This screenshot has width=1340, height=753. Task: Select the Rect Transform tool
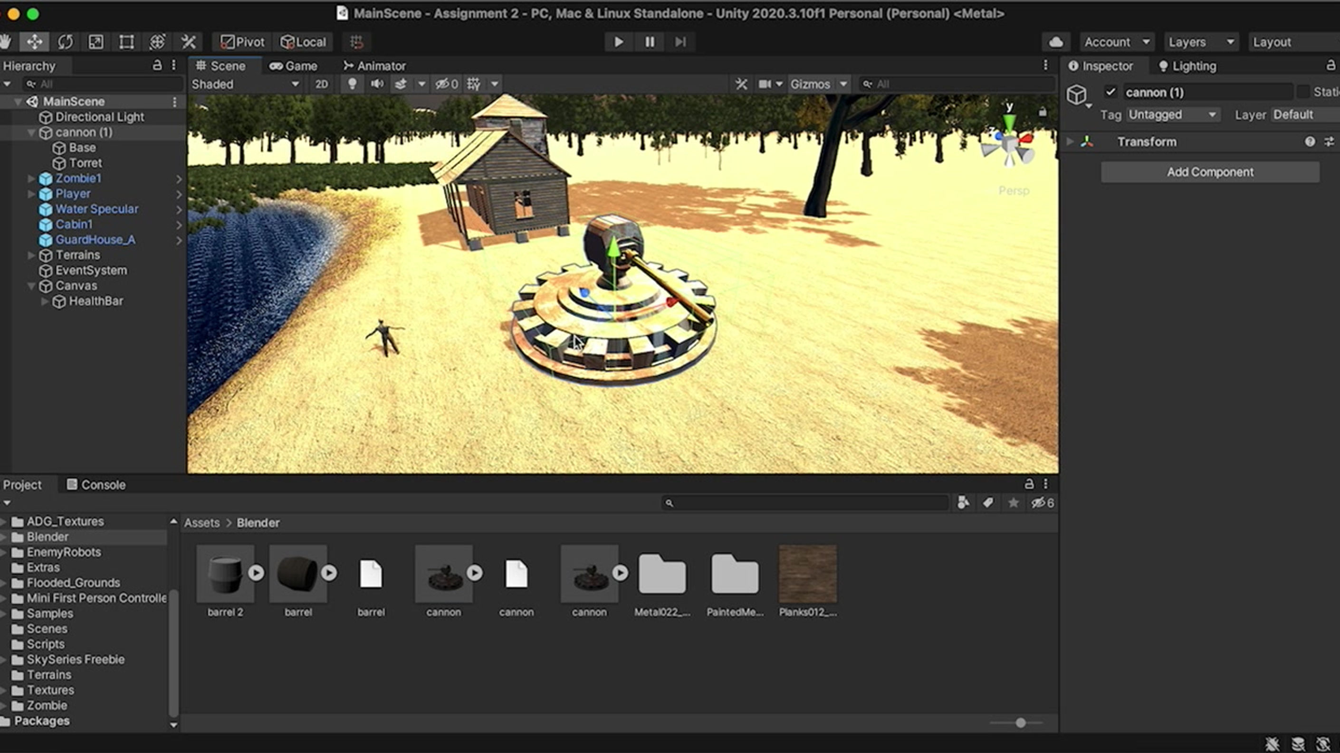[126, 42]
